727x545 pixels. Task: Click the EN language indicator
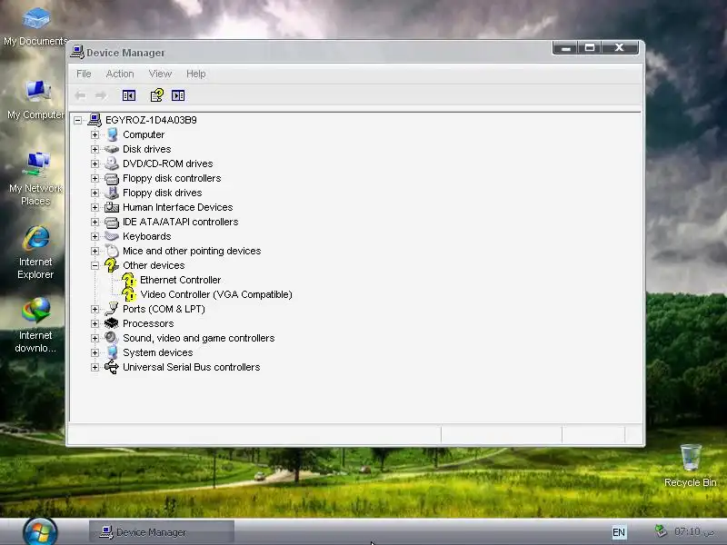point(619,532)
